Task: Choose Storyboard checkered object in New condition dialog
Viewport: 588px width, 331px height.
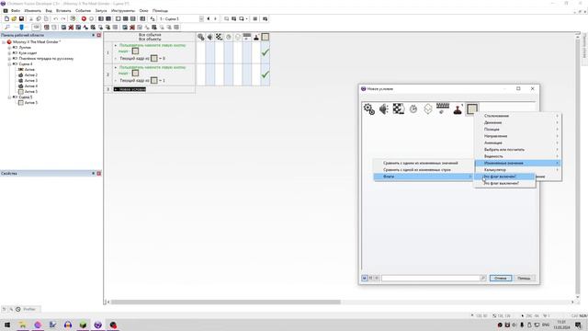Action: (398, 108)
